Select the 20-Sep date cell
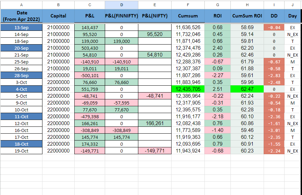Image resolution: width=302 pixels, height=195 pixels. [x=21, y=48]
